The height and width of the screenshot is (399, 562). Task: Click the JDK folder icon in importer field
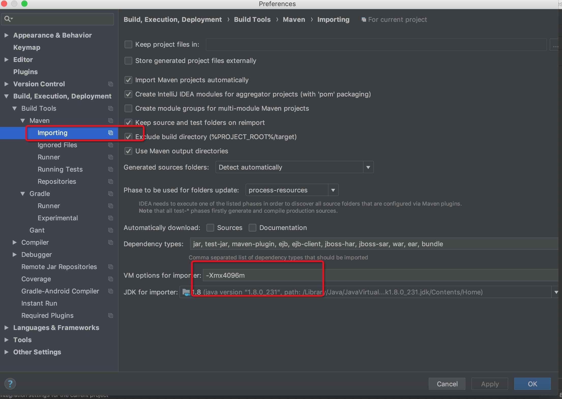(x=186, y=292)
